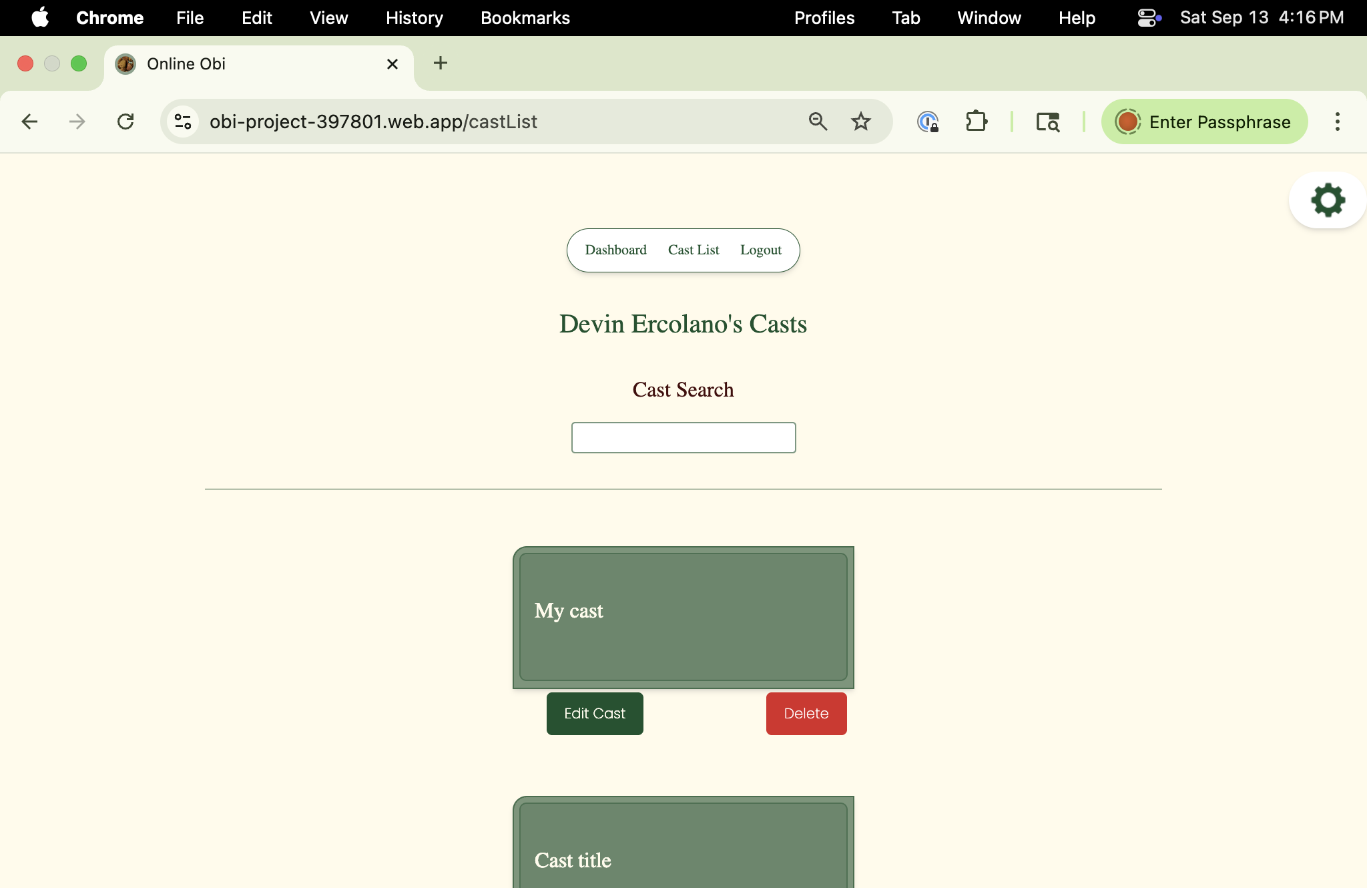Reload the current page
1367x888 pixels.
click(x=127, y=122)
